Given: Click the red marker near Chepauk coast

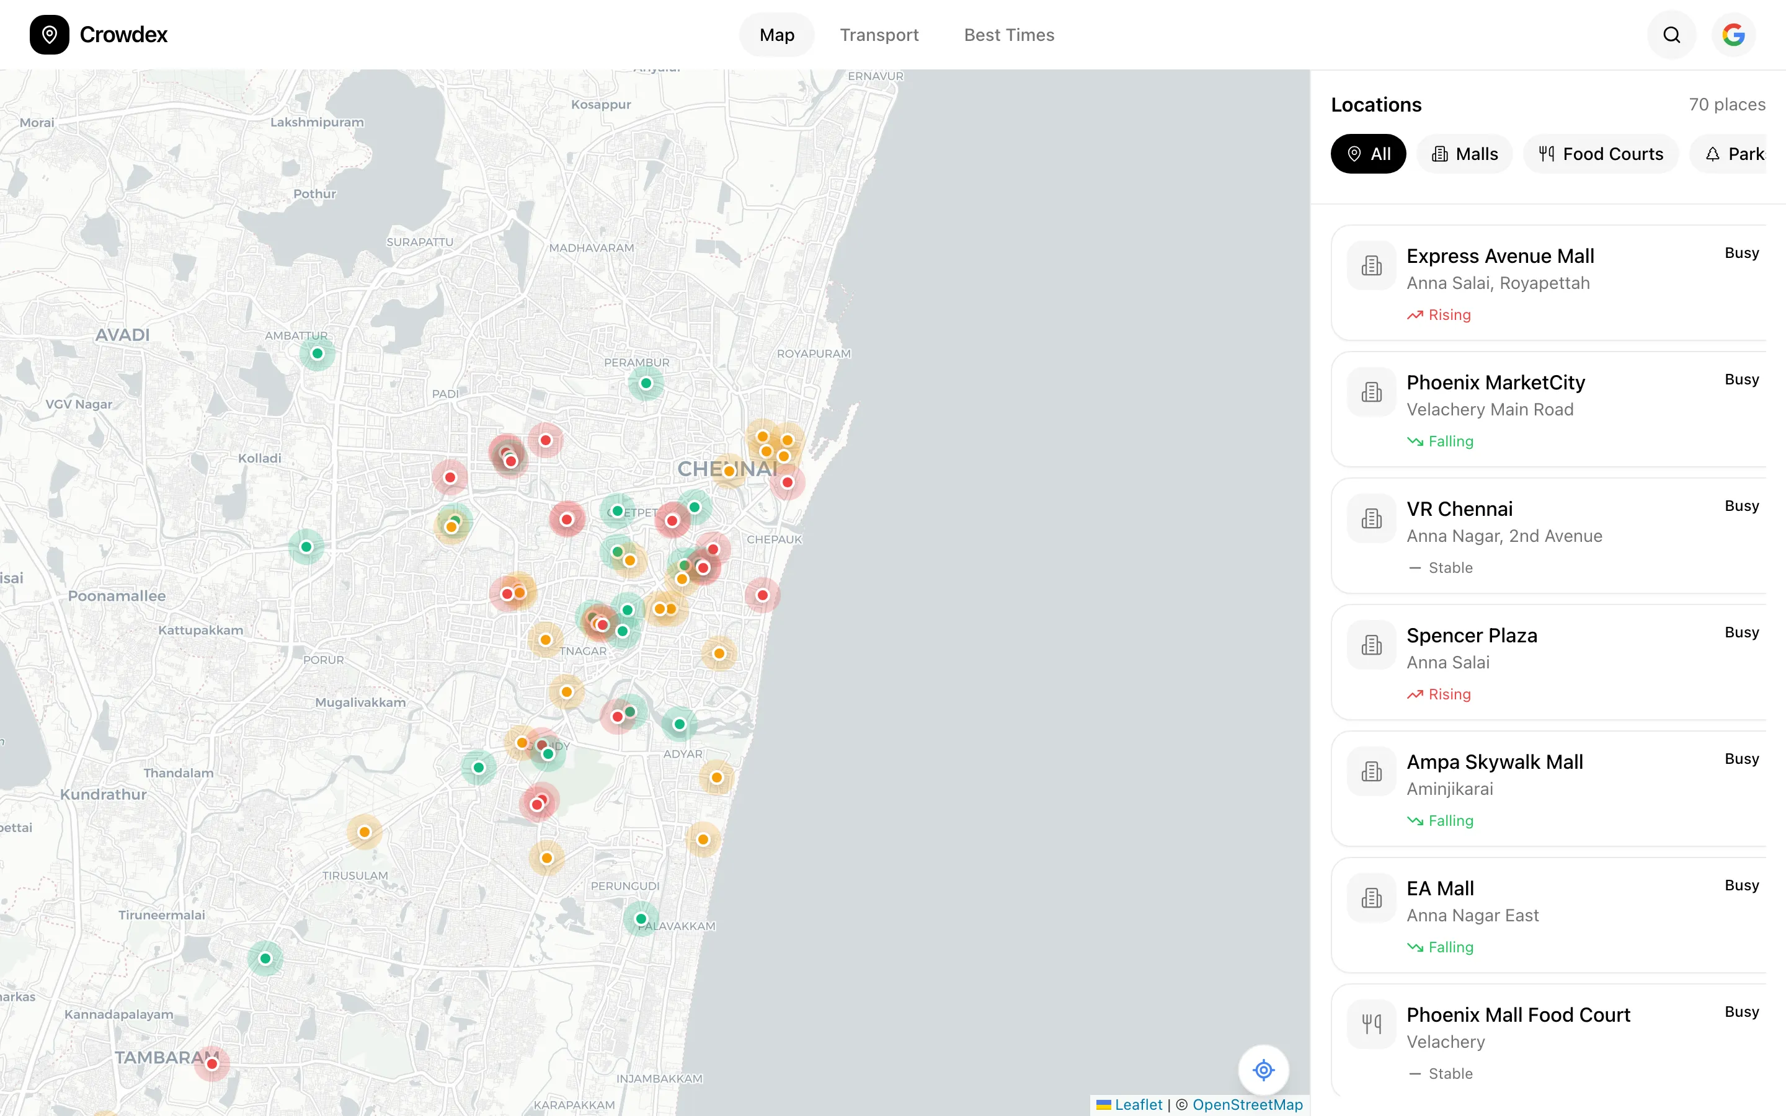Looking at the screenshot, I should pyautogui.click(x=762, y=595).
